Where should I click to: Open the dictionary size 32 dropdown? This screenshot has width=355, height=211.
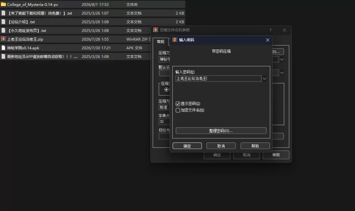[164, 121]
